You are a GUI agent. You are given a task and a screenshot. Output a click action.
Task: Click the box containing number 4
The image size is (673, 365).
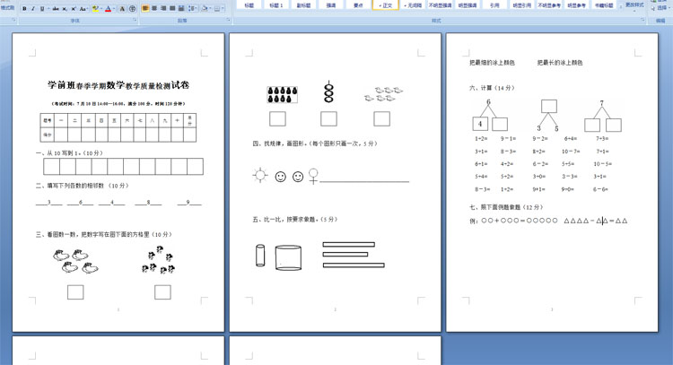(x=480, y=124)
